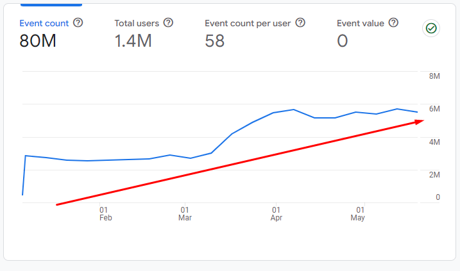Viewport: 460px width, 271px height.
Task: Select the Event value metric tab
Action: 361,23
